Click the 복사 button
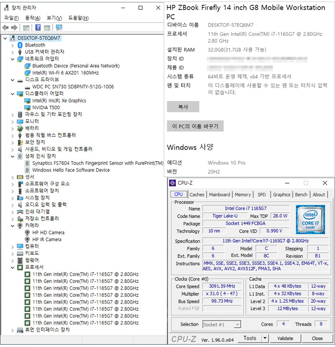 click(183, 107)
